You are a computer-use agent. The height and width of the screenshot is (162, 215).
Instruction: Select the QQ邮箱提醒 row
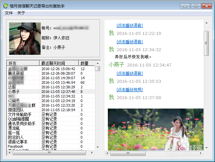[x=51, y=119]
